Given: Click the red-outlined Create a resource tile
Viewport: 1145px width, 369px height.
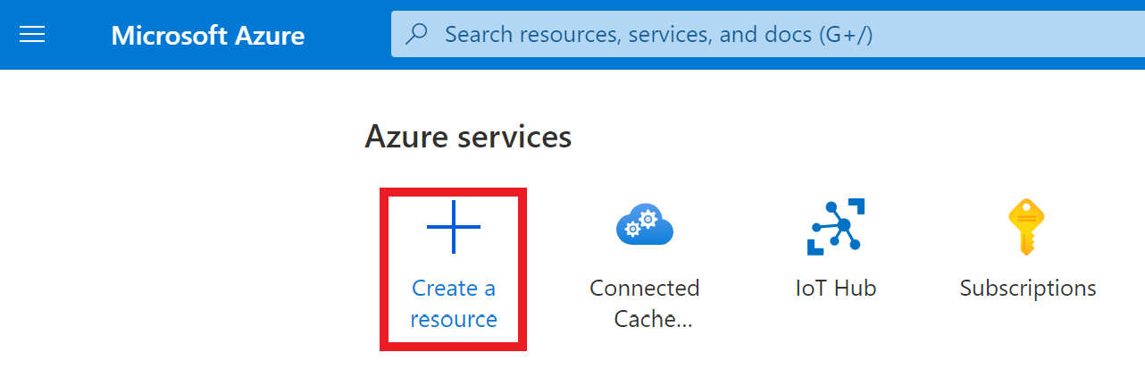Looking at the screenshot, I should click(454, 268).
